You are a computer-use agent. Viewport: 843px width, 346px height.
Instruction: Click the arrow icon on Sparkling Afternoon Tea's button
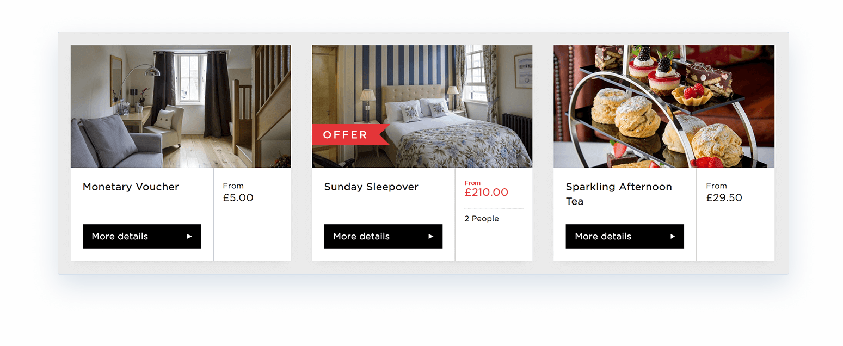tap(672, 236)
